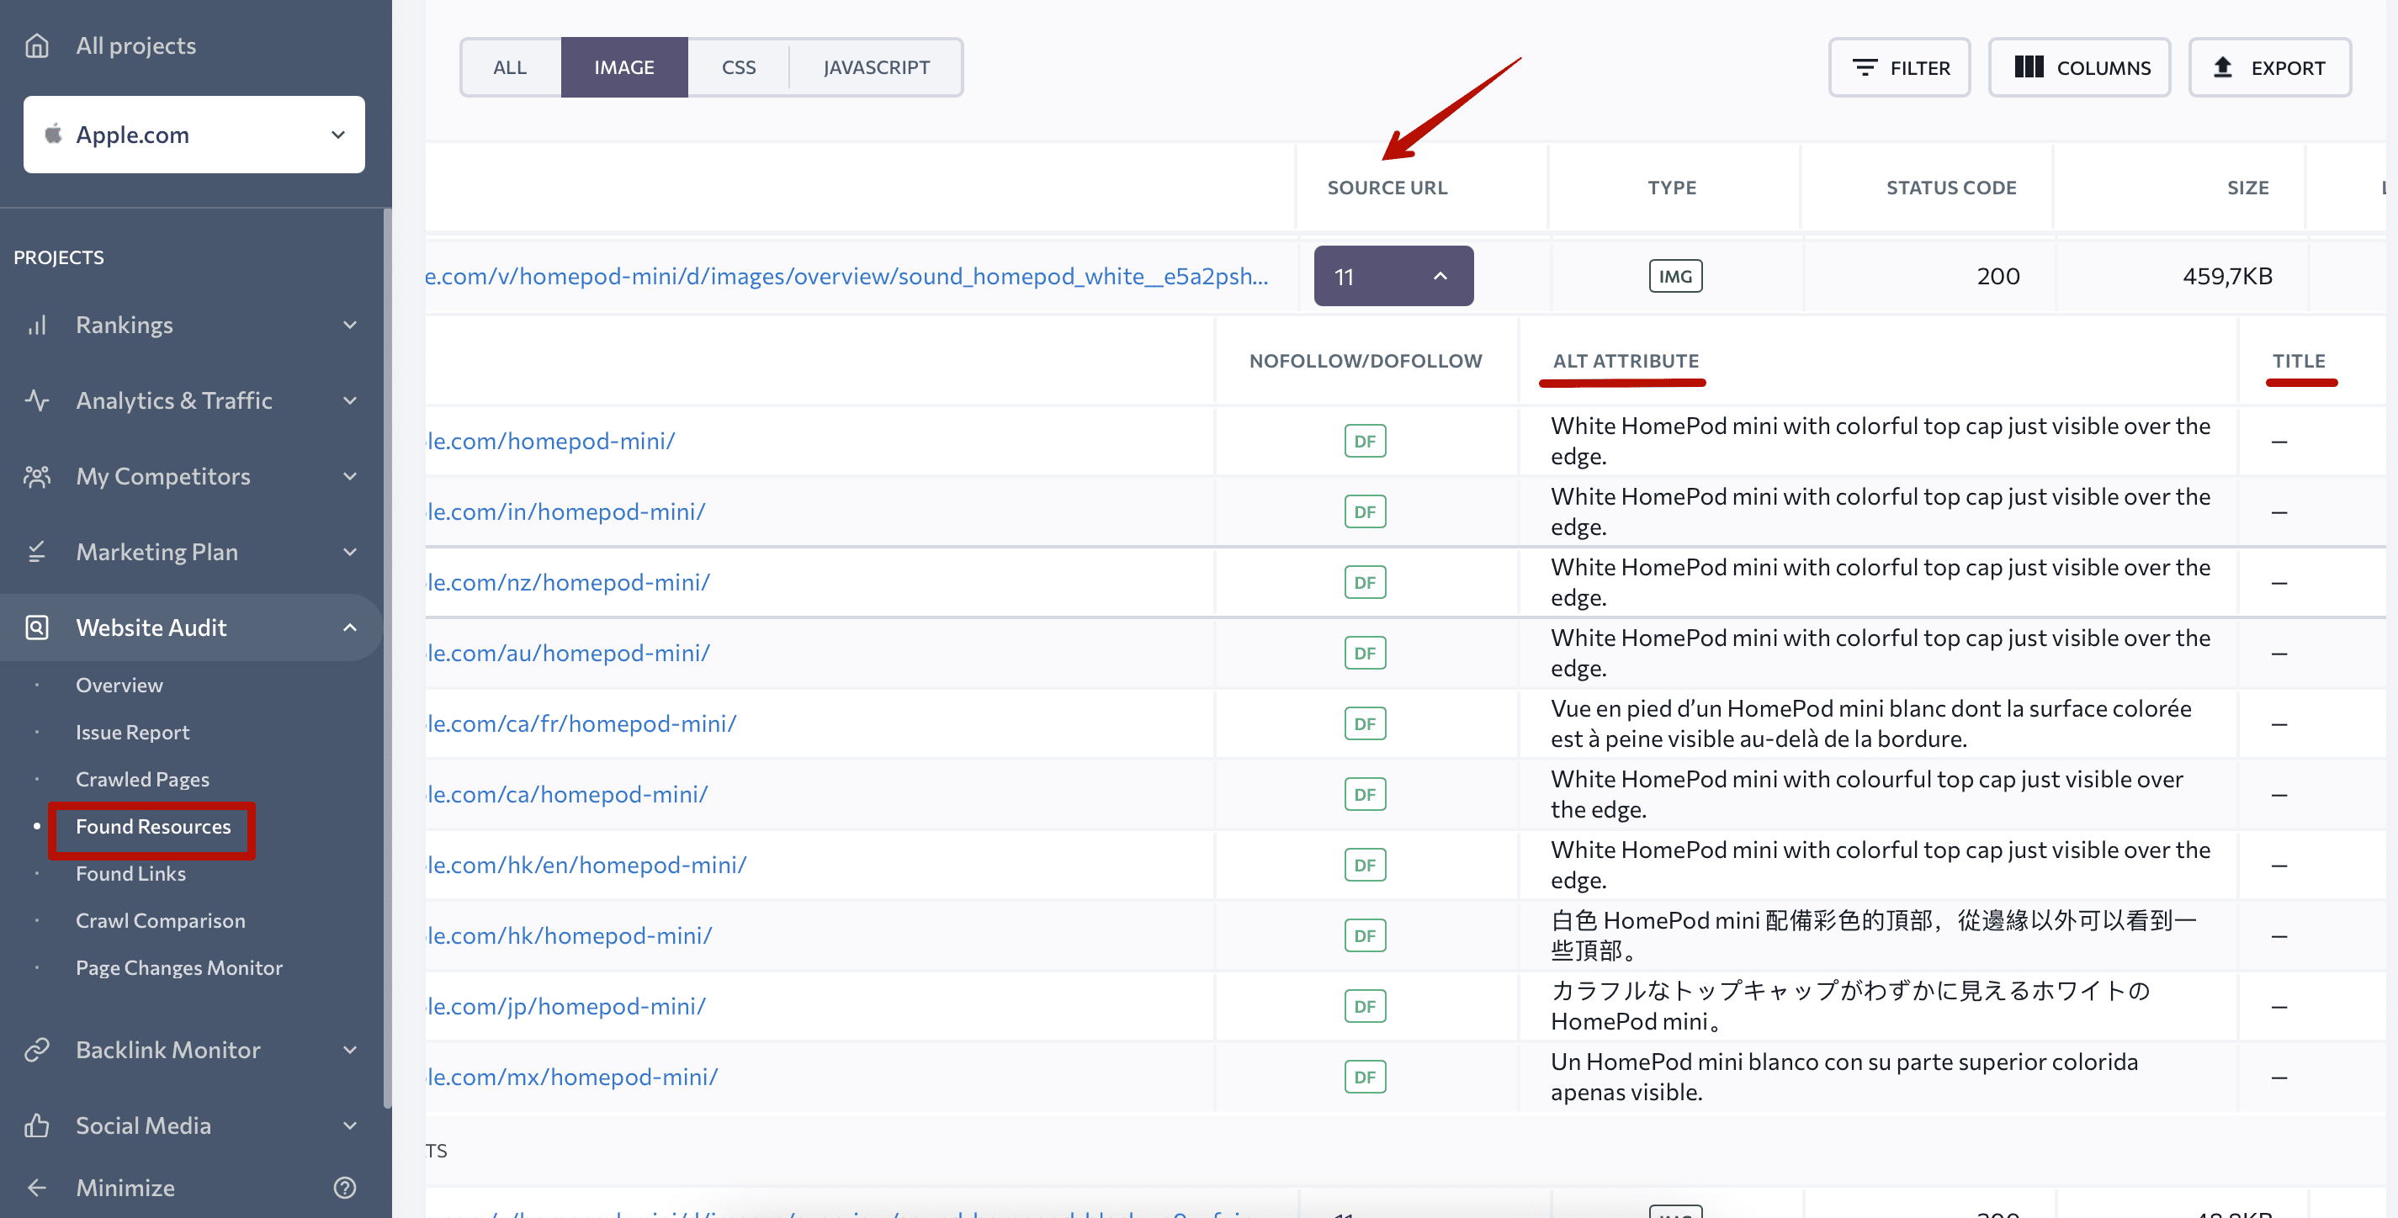Image resolution: width=2398 pixels, height=1218 pixels.
Task: Click DF badge in mx/homepod-mini/ row
Action: click(1365, 1078)
